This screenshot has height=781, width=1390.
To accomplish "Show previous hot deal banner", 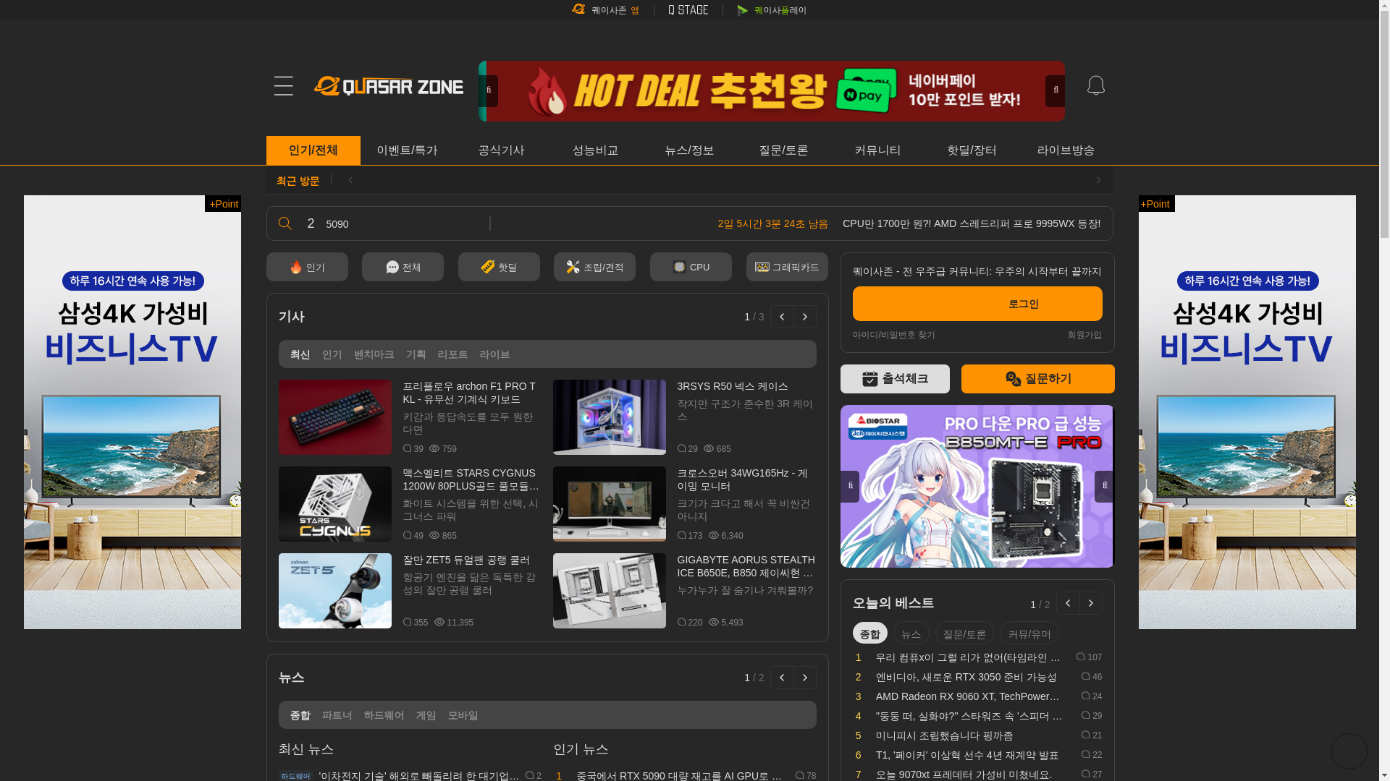I will [489, 91].
